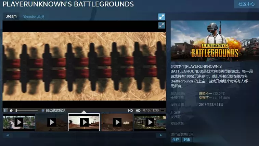Play the second dark desert thumbnail
The width and height of the screenshot is (259, 146).
52,123
